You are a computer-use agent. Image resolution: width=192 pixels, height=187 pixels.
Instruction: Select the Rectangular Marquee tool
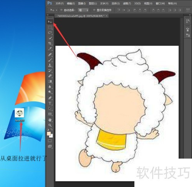(x=50, y=27)
